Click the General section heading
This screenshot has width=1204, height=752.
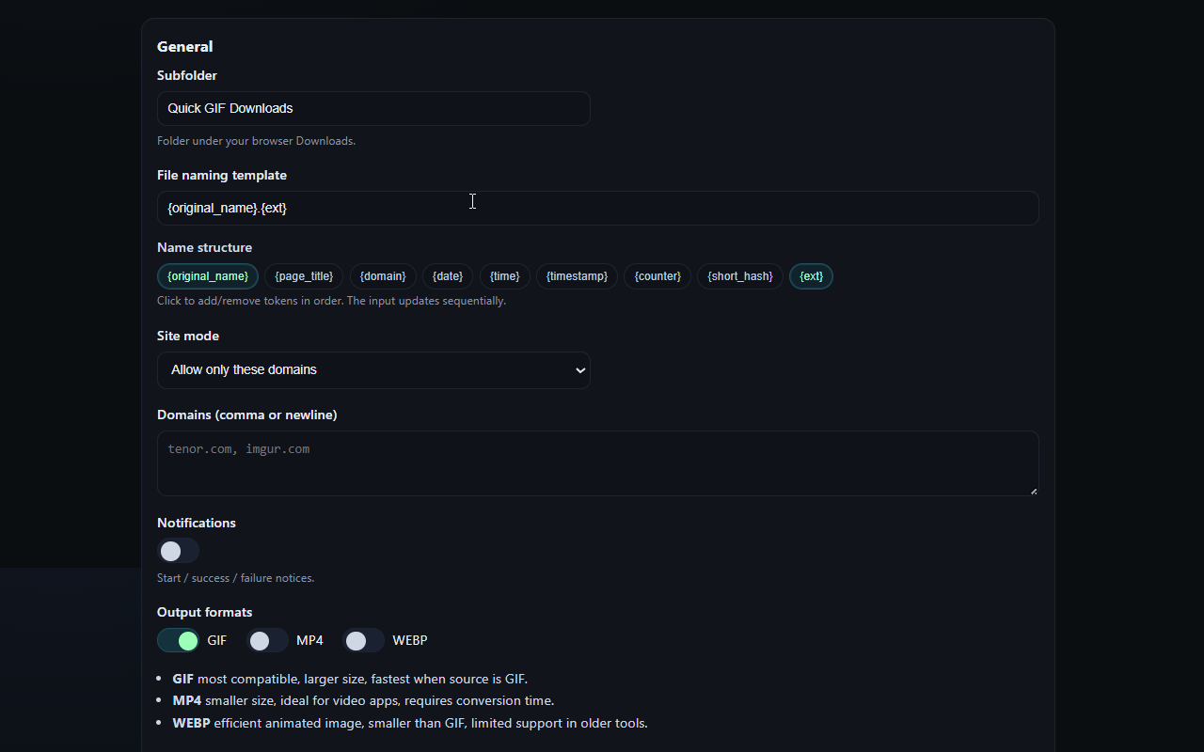[x=185, y=47]
